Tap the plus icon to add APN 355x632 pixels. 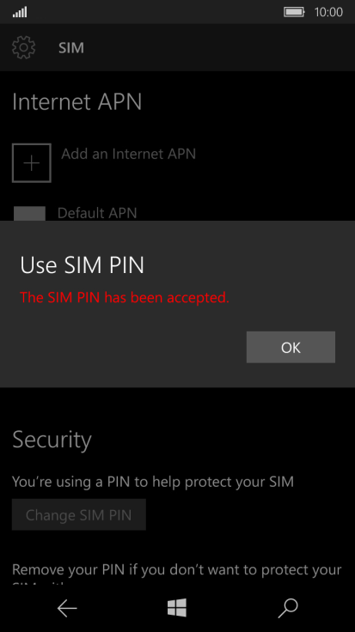(x=32, y=163)
